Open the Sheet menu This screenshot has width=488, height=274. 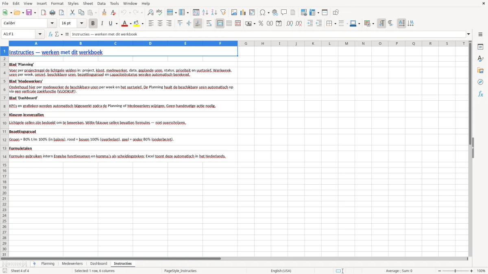88,3
